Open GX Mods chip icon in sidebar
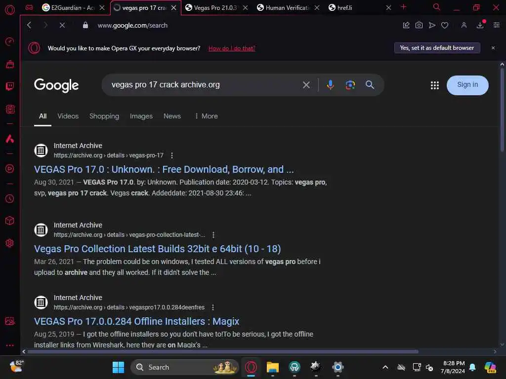This screenshot has width=506, height=379. [10, 109]
